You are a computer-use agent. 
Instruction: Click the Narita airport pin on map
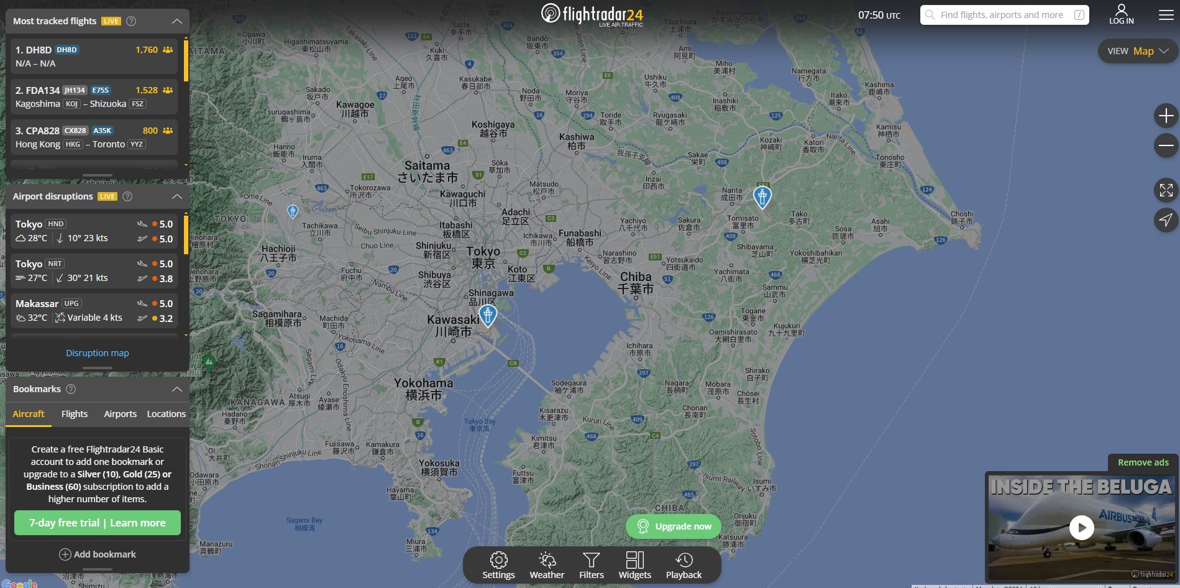coord(762,196)
